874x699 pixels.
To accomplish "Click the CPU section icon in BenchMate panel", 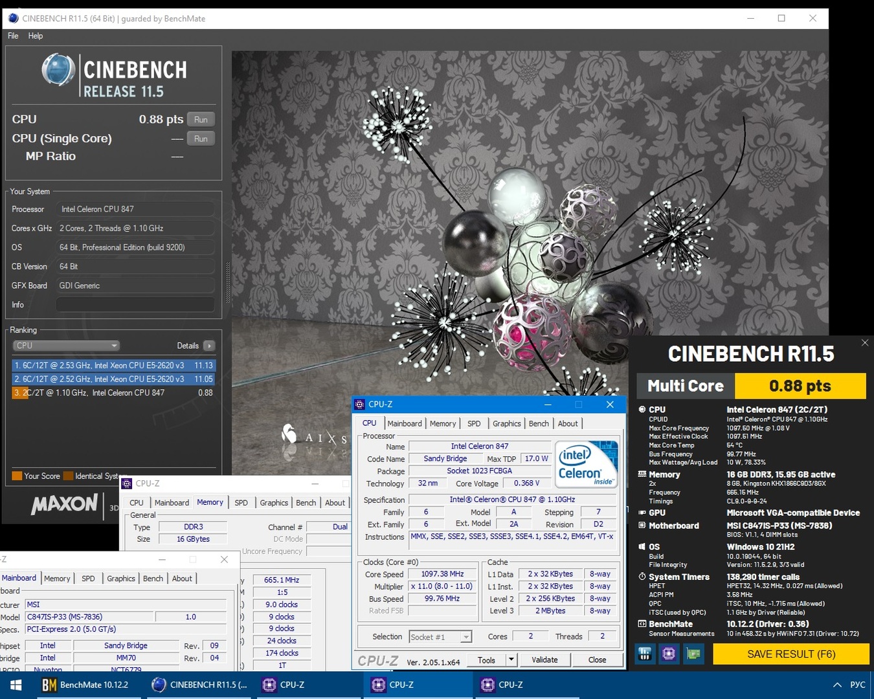I will coord(642,410).
